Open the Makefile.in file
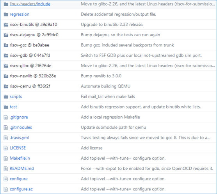The image size is (217, 194). coord(20,158)
